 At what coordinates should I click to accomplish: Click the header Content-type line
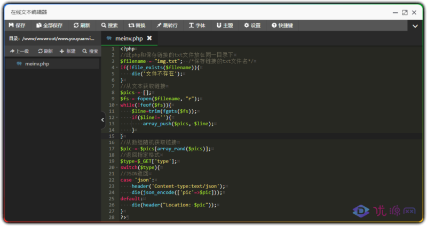point(178,187)
